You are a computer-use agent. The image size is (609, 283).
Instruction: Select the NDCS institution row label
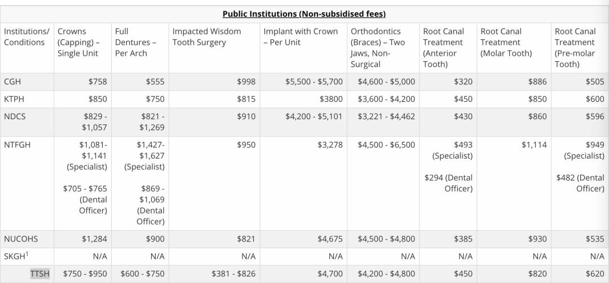(x=15, y=116)
